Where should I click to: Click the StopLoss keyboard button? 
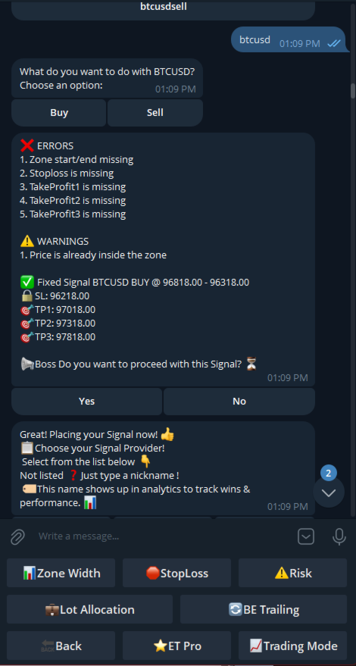coord(176,573)
